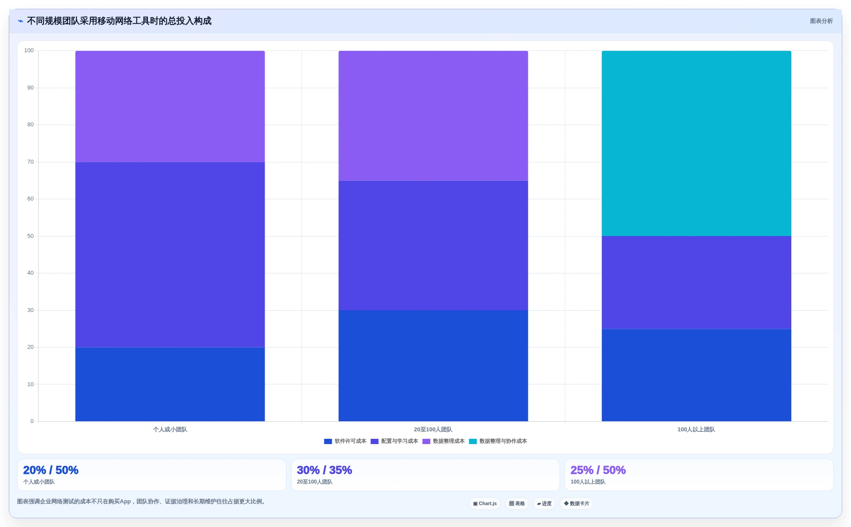
Task: Click the Chart.js tag chip
Action: pos(485,504)
